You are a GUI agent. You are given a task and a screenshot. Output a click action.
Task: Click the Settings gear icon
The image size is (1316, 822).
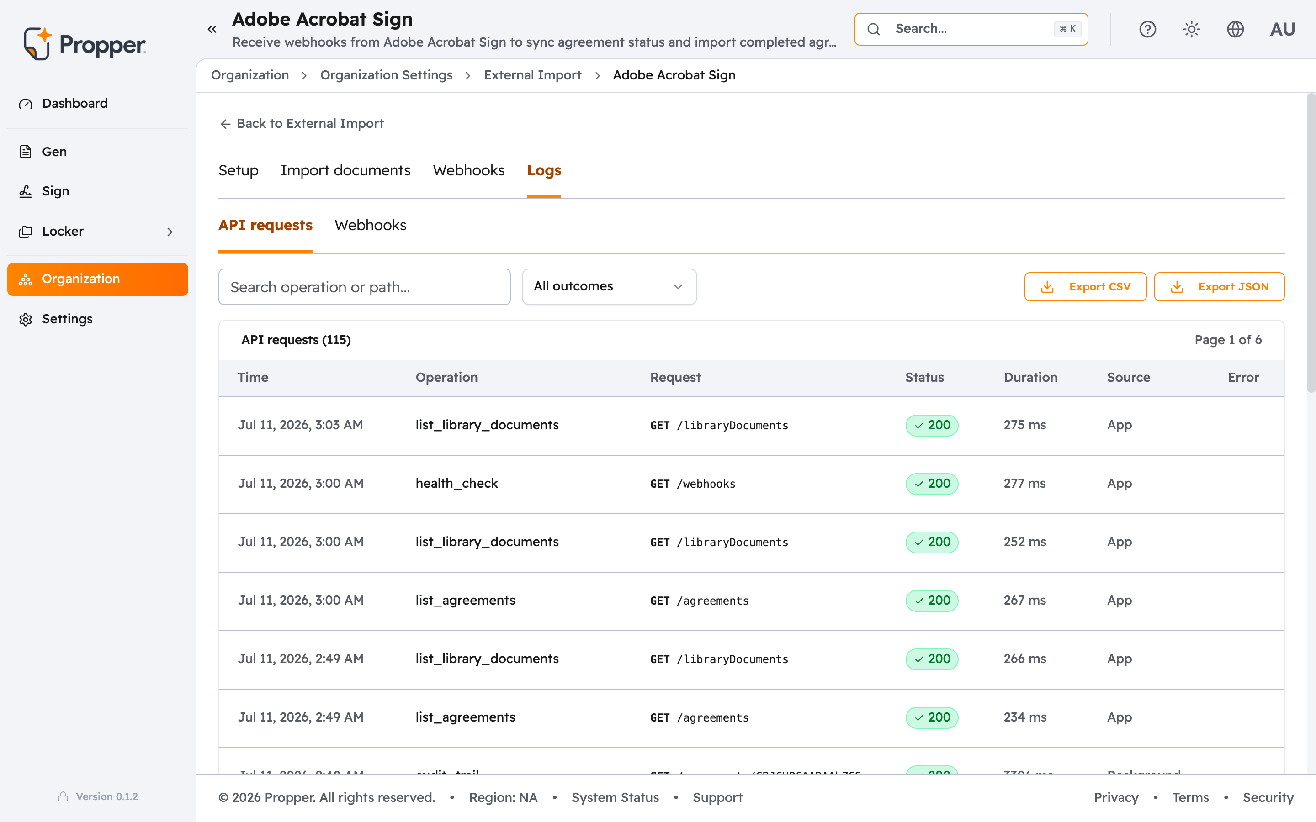[26, 319]
